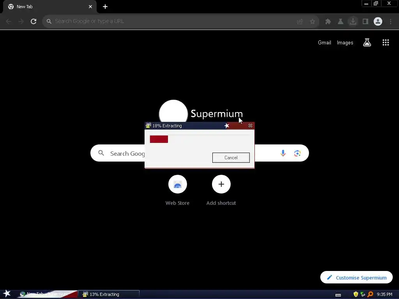Reload the current page
This screenshot has height=299, width=399.
(x=34, y=21)
